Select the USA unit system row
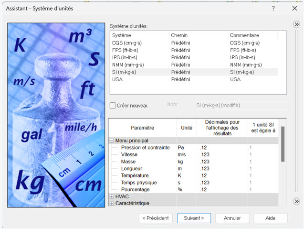304x229 pixels. 117,79
